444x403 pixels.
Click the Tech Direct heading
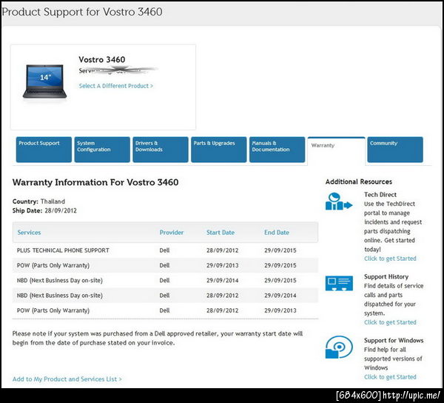click(x=380, y=195)
